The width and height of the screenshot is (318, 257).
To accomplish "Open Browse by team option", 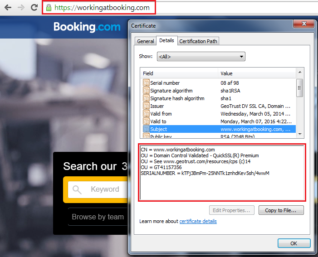I will [x=98, y=217].
